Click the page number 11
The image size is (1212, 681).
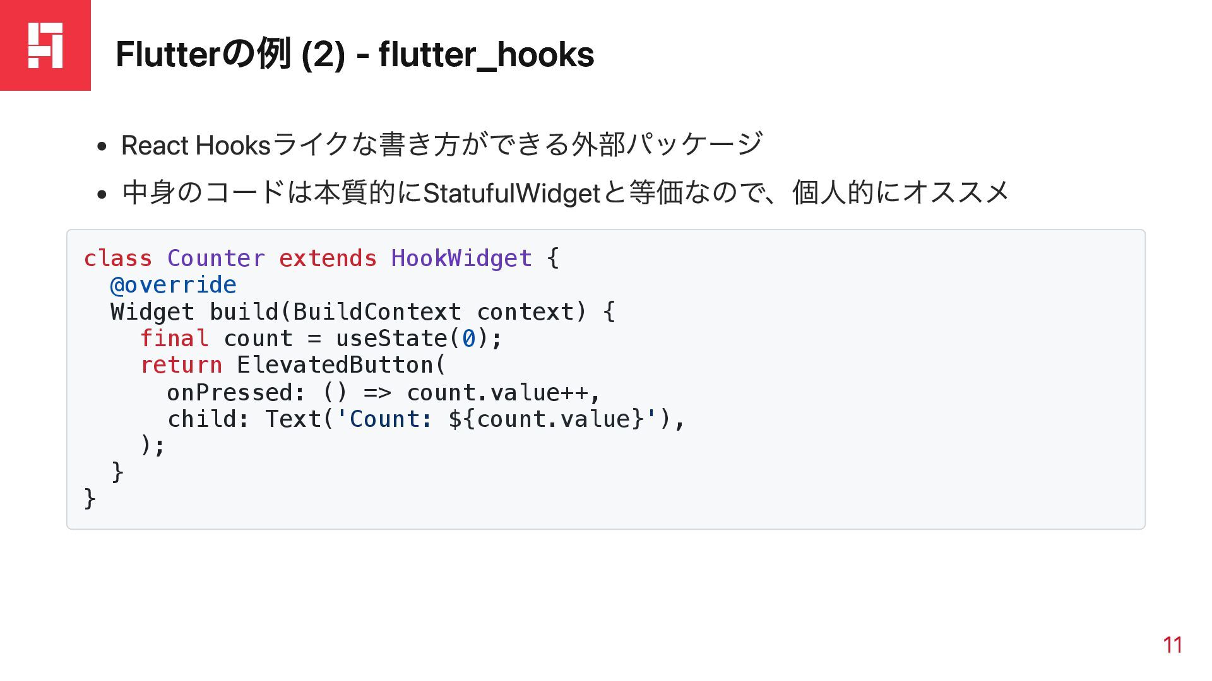(1172, 645)
